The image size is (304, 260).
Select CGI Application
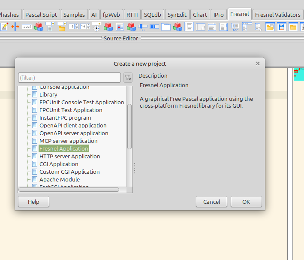coord(59,164)
